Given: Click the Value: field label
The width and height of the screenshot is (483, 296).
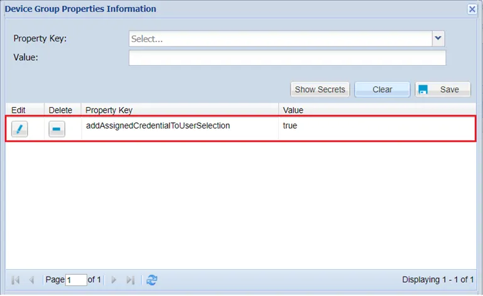Looking at the screenshot, I should pyautogui.click(x=26, y=58).
